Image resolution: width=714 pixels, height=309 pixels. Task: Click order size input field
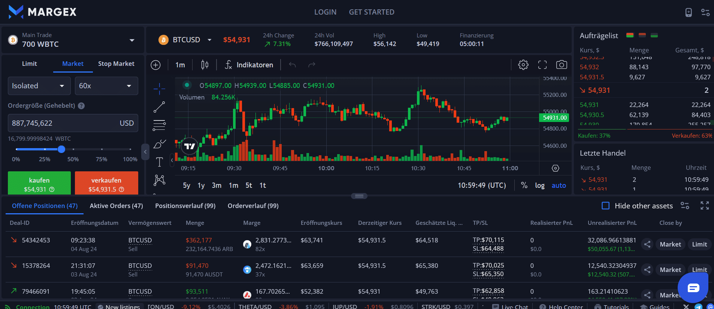click(x=73, y=123)
